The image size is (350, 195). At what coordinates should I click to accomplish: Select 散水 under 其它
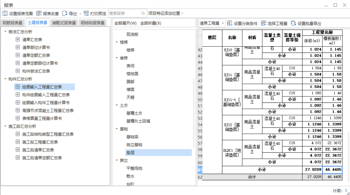point(130,176)
